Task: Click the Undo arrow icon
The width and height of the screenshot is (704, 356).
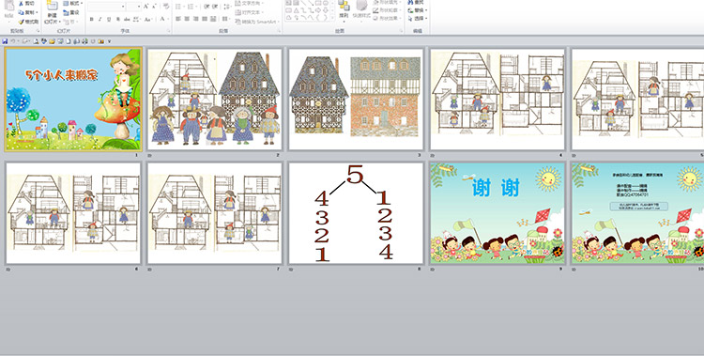Action: point(14,41)
